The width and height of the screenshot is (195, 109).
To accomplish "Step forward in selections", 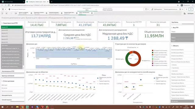I will point(11,13).
